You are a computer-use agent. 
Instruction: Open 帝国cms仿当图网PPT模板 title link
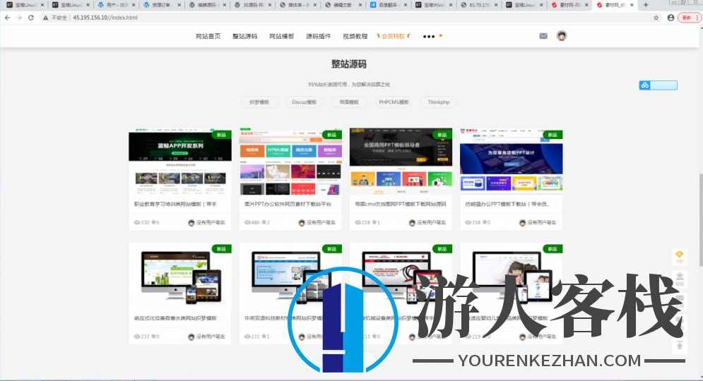(x=400, y=204)
